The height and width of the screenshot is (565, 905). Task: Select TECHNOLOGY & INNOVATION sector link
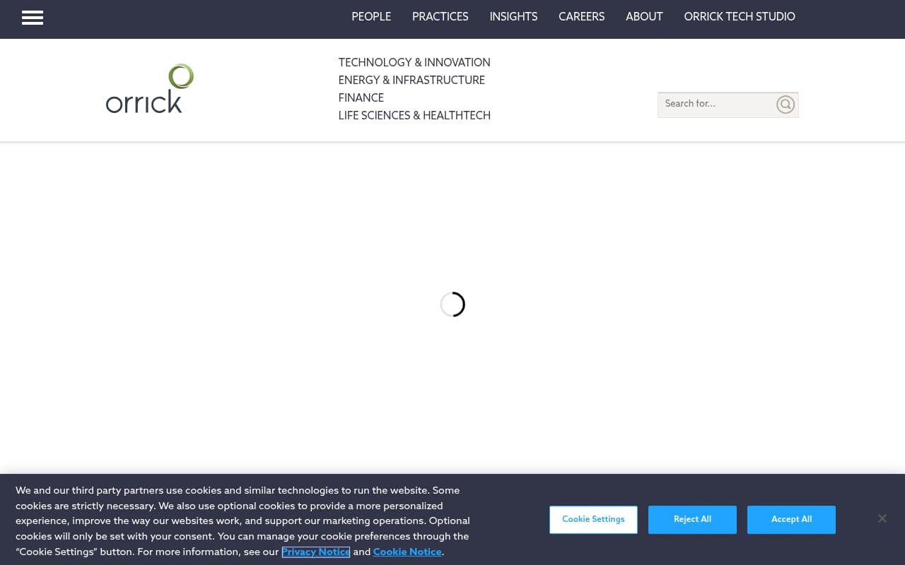414,63
